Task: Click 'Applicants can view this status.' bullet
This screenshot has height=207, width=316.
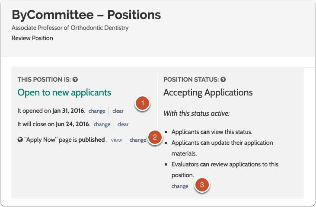Action: 212,132
